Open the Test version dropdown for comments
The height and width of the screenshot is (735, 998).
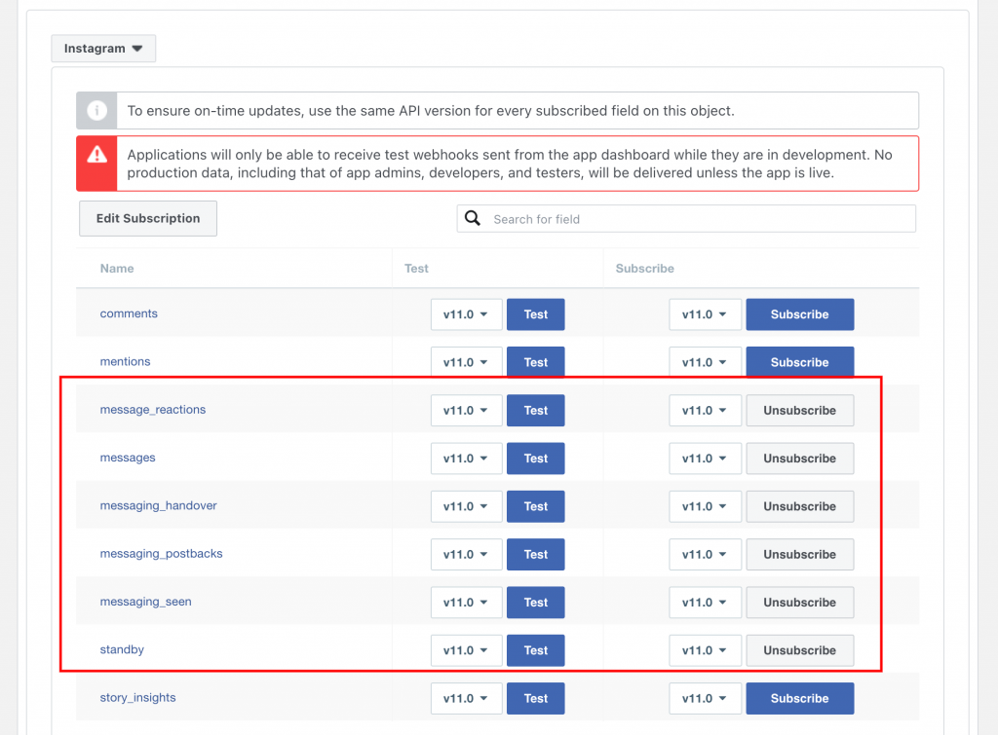tap(466, 313)
